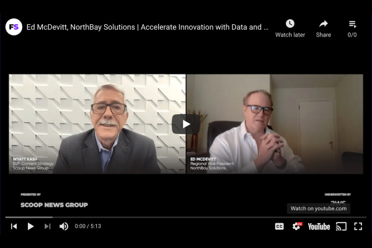372x248 pixels.
Task: Open the Ed McDevitt, NorthBay Solutions video title
Action: pyautogui.click(x=148, y=27)
